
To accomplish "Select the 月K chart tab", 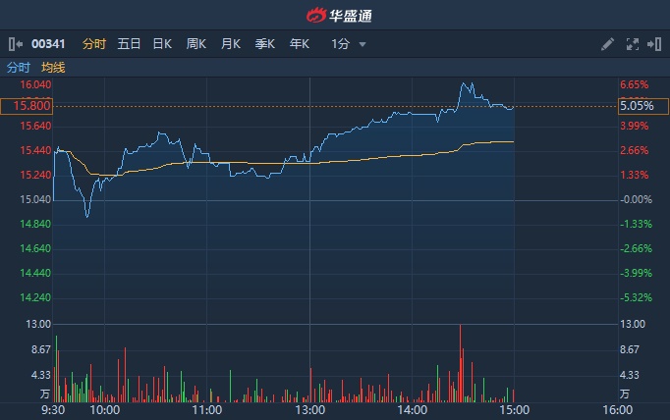I will tap(231, 44).
